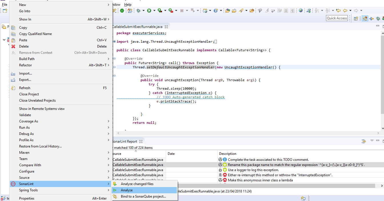Click the Open Type folder icon
This screenshot has width=384, height=201.
point(228,11)
